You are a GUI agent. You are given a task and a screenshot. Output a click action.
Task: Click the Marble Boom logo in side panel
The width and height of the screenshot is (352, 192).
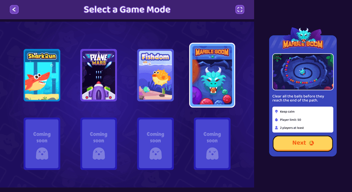303,45
